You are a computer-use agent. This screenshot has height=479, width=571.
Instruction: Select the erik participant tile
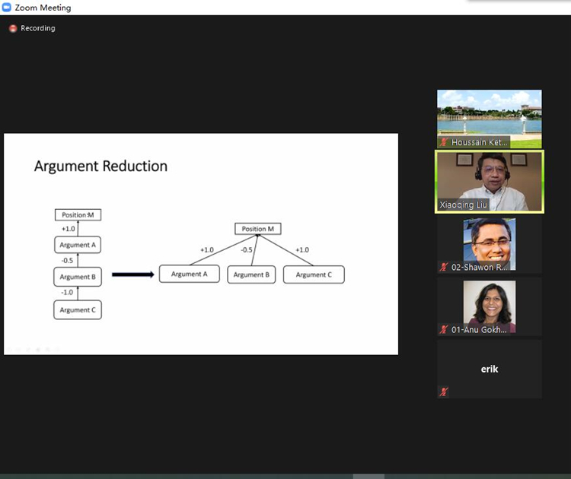click(x=489, y=370)
